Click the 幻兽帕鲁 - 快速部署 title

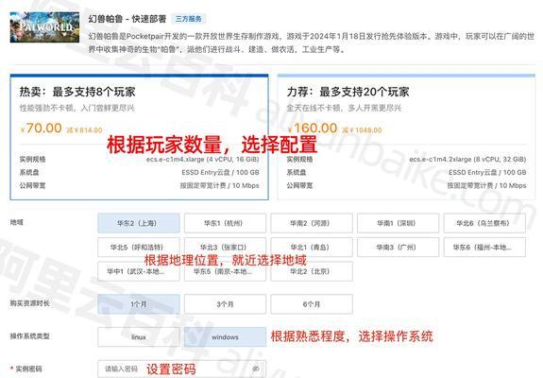(x=127, y=19)
